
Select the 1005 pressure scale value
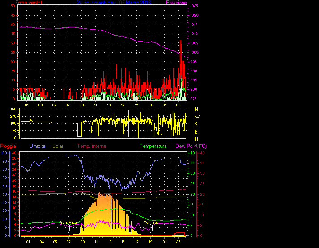(x=194, y=43)
